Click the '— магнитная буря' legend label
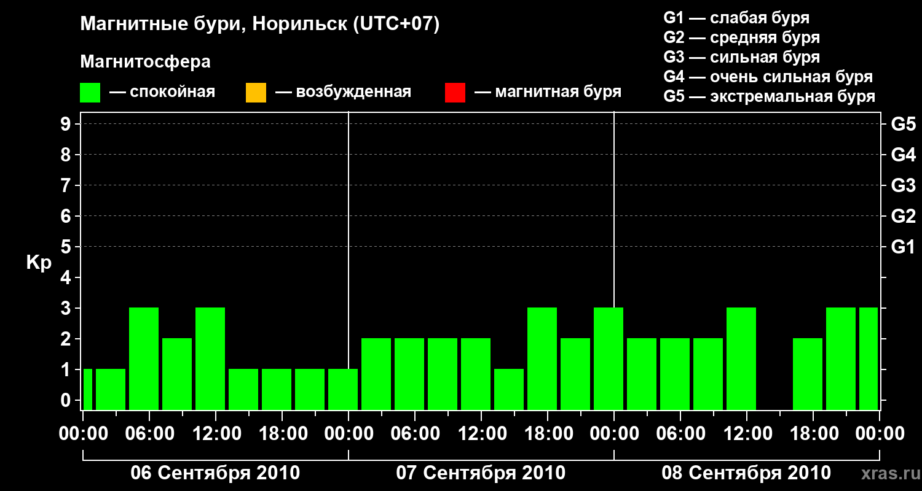The image size is (922, 491). point(548,93)
